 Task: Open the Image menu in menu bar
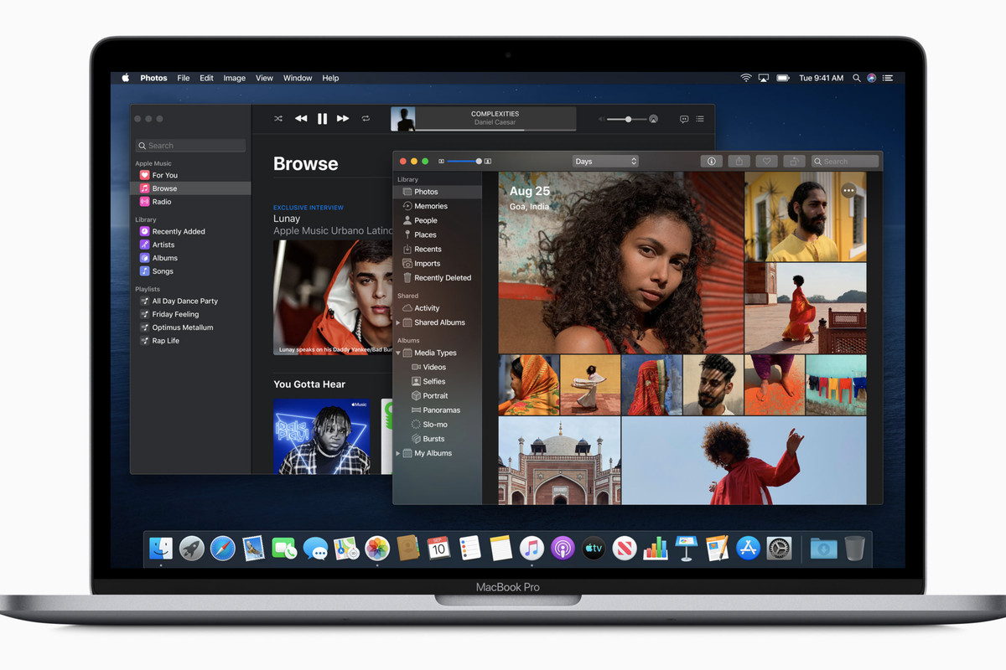coord(234,78)
